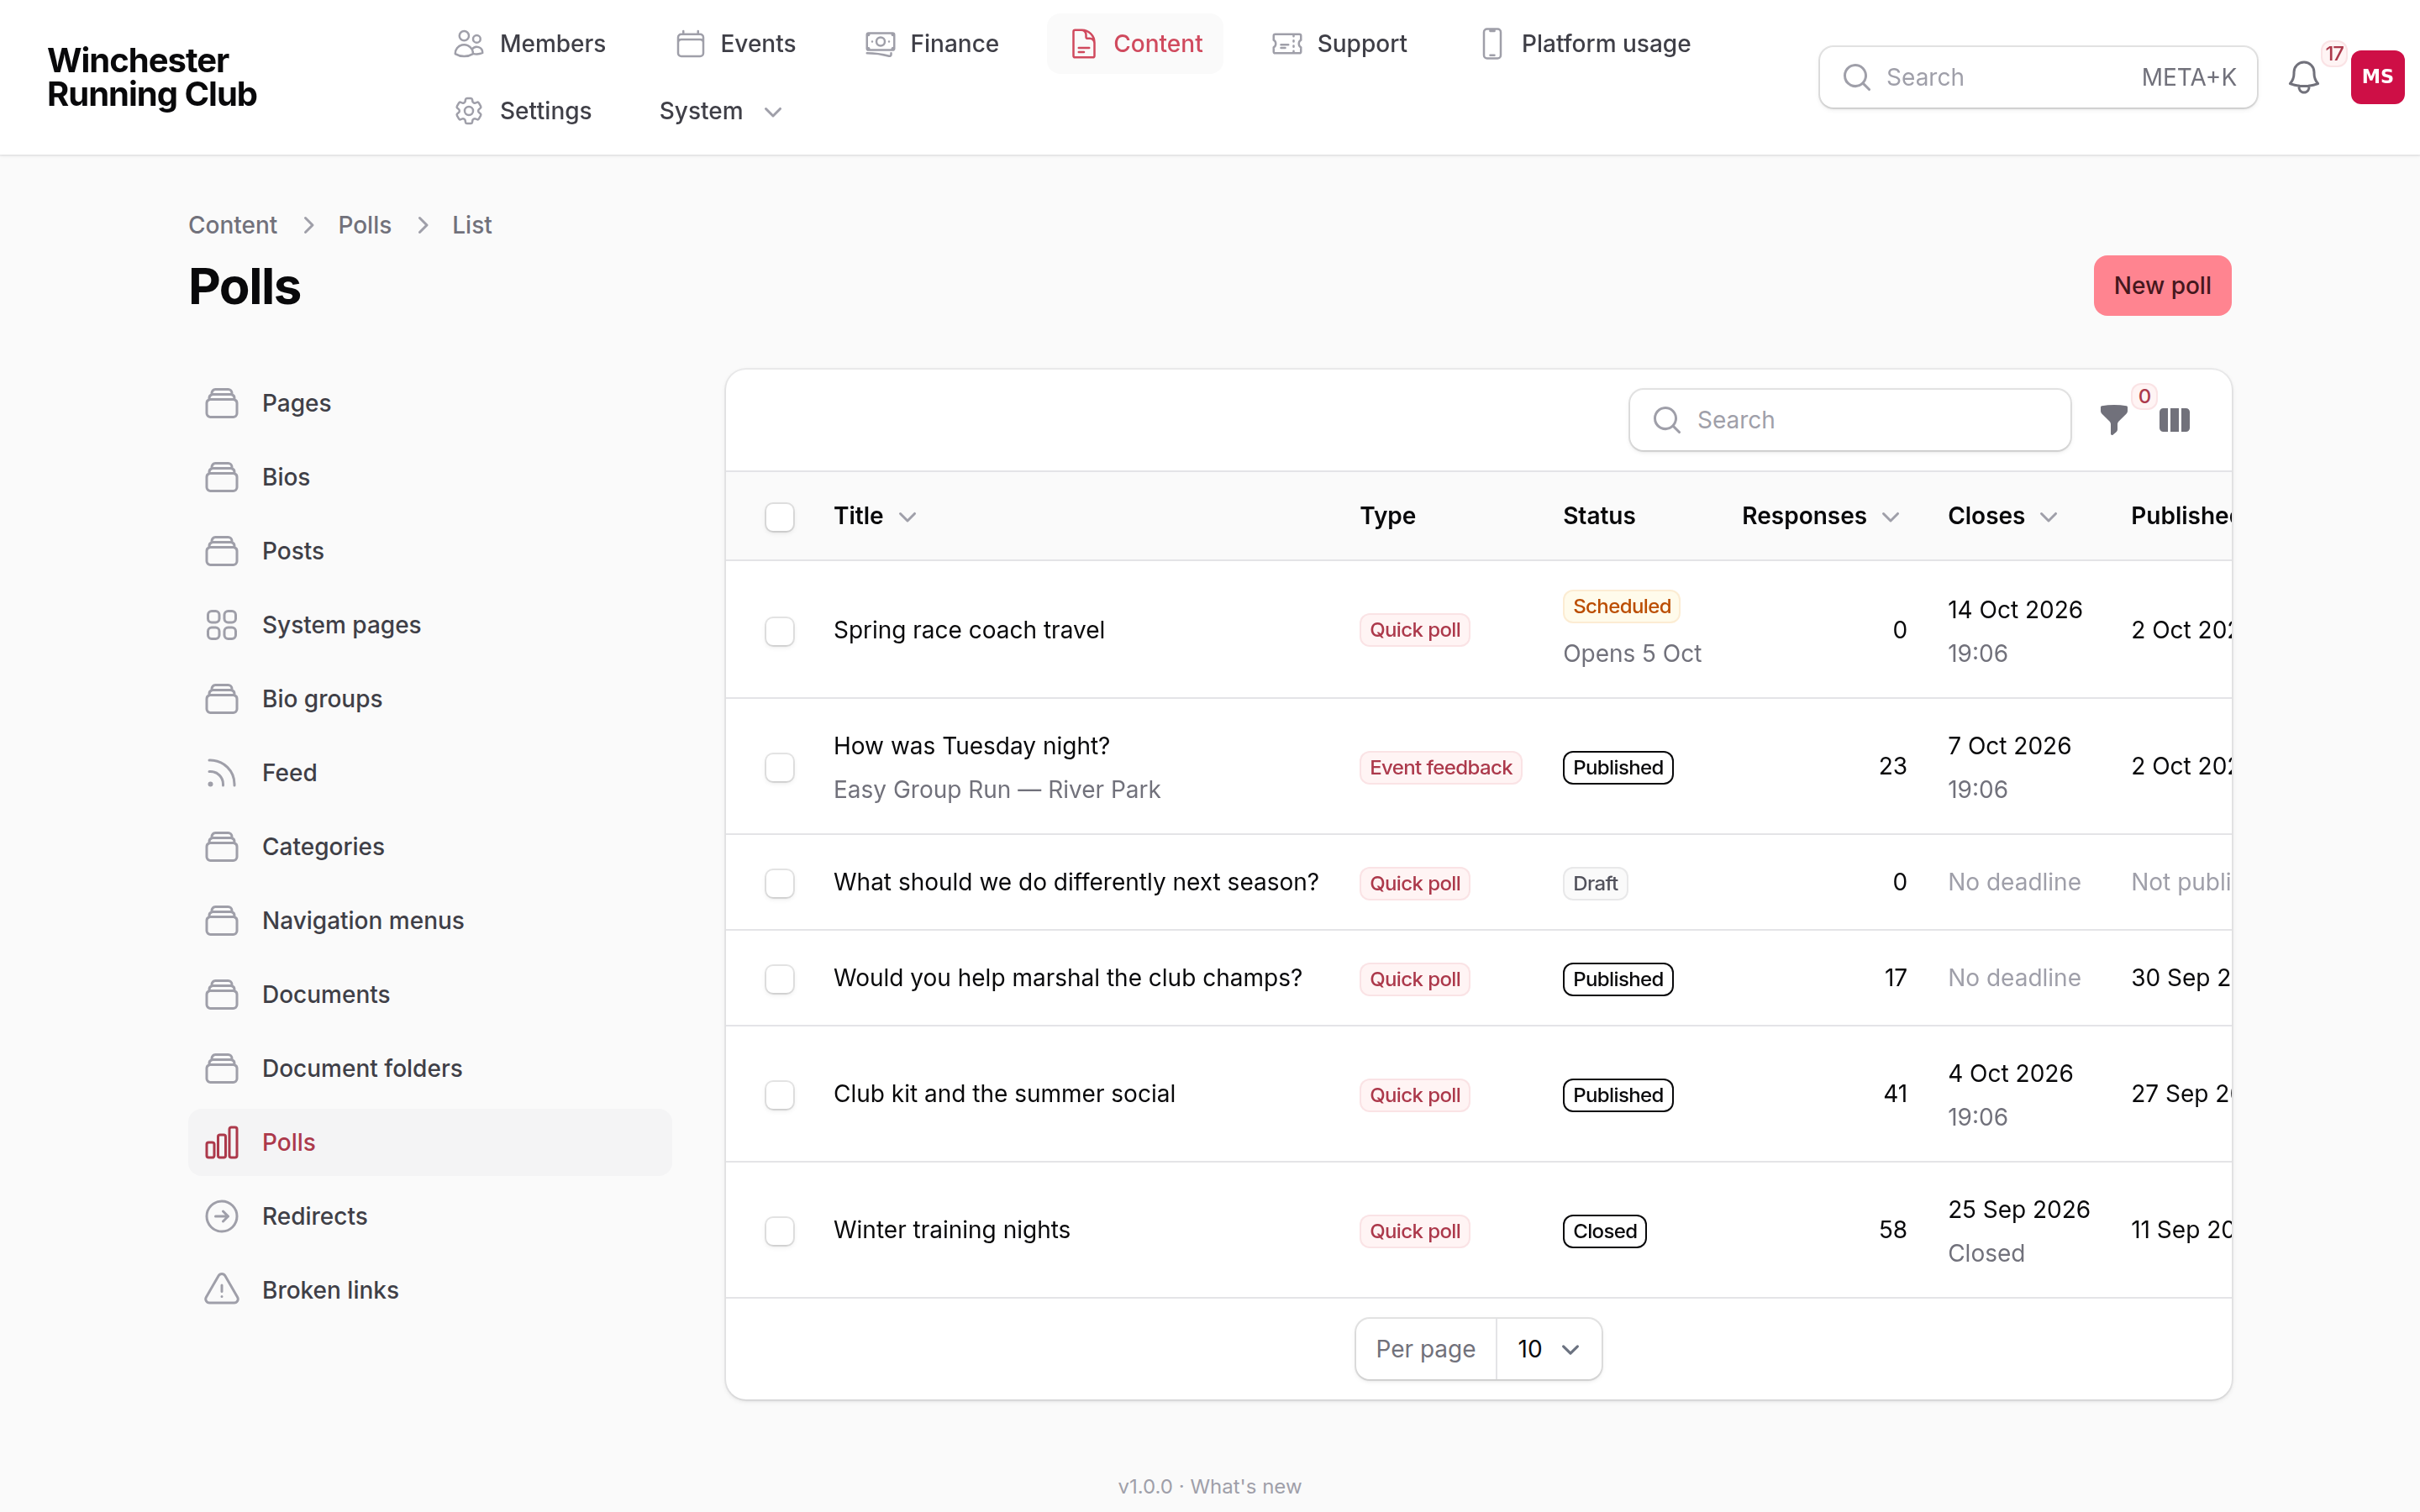2420x1512 pixels.
Task: Open the notifications bell
Action: click(2303, 77)
